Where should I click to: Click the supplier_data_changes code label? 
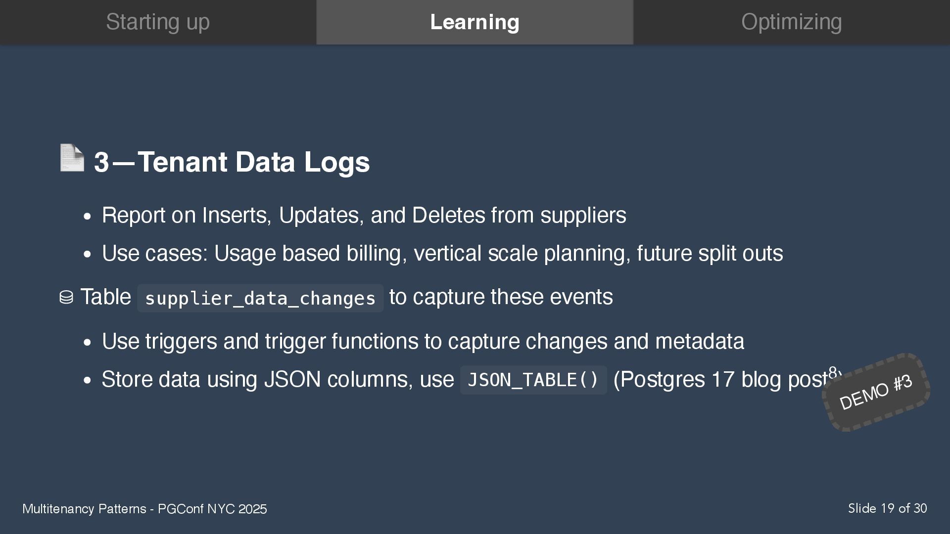tap(260, 298)
